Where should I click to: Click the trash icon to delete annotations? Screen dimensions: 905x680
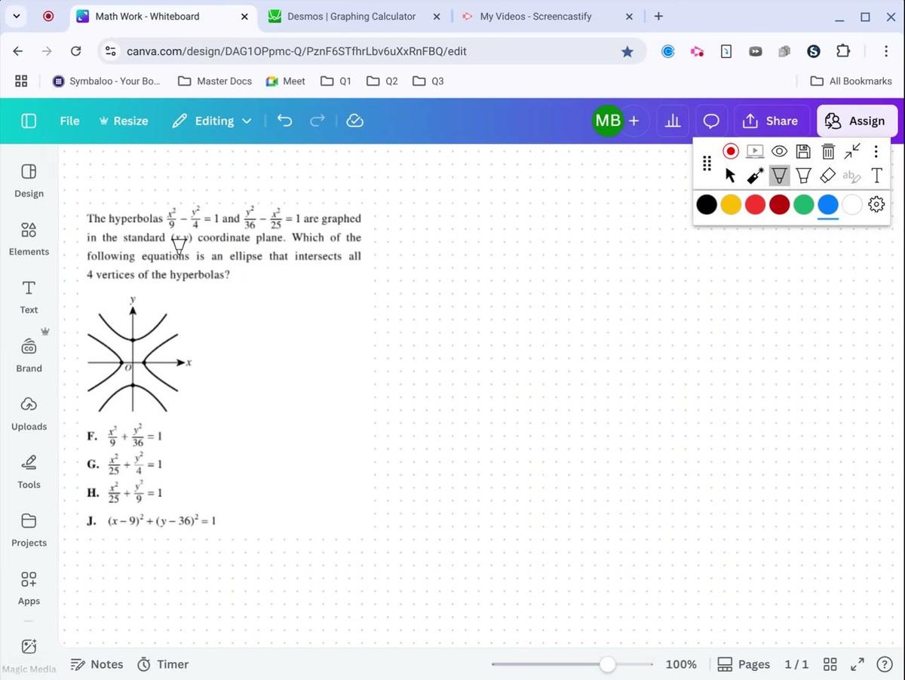(x=827, y=151)
